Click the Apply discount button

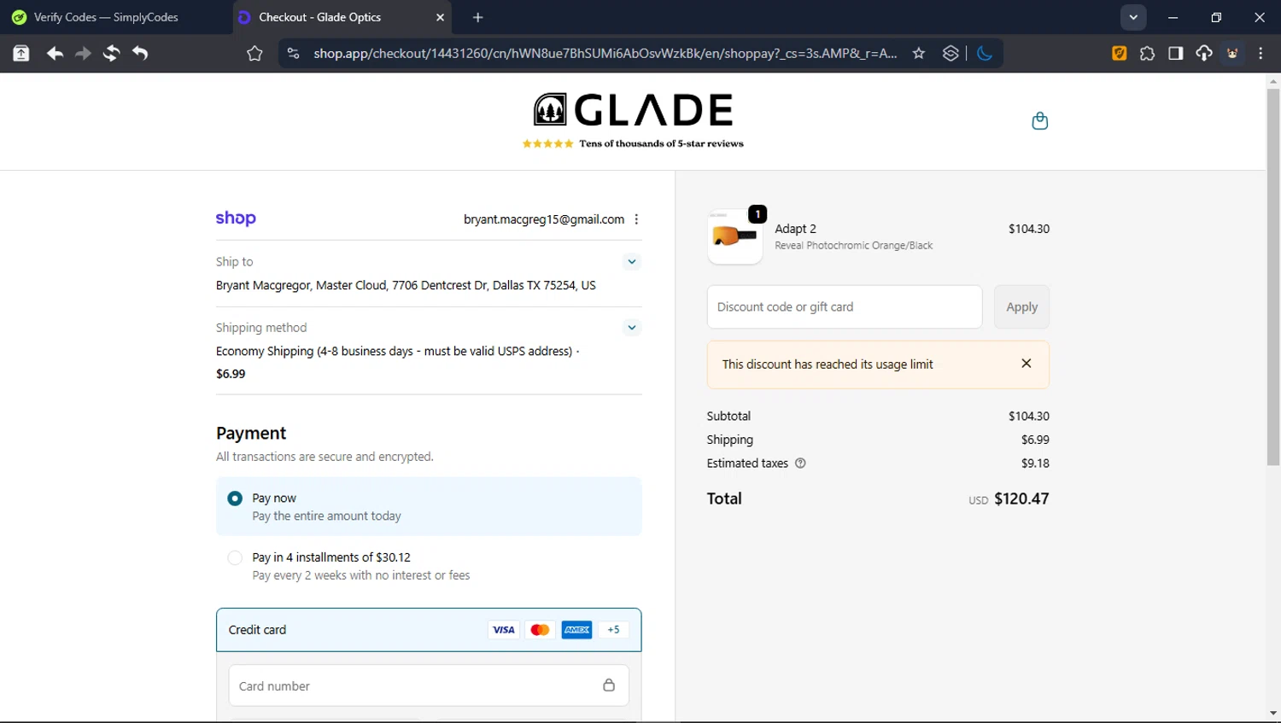[x=1021, y=306]
